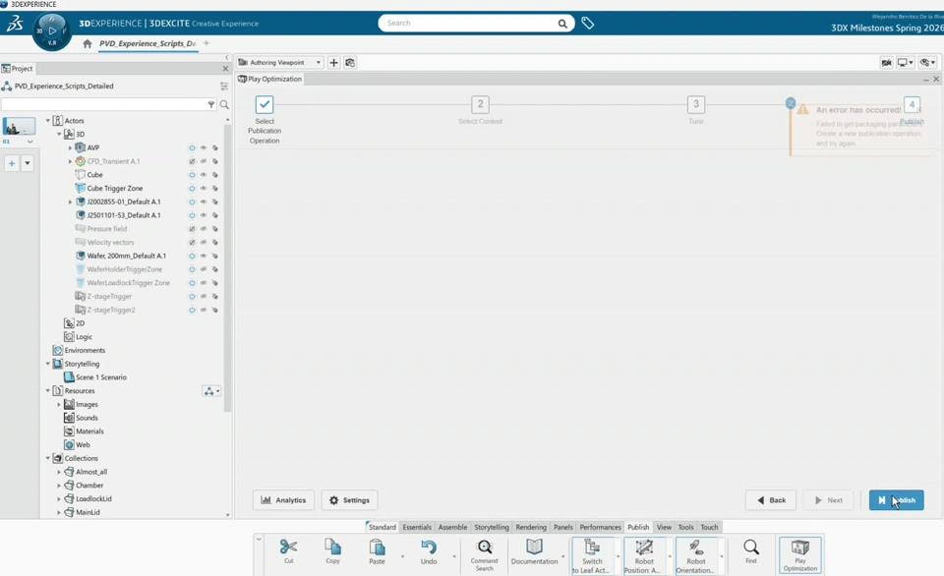Open project tree filter funnel icon
The height and width of the screenshot is (576, 944).
pyautogui.click(x=211, y=105)
